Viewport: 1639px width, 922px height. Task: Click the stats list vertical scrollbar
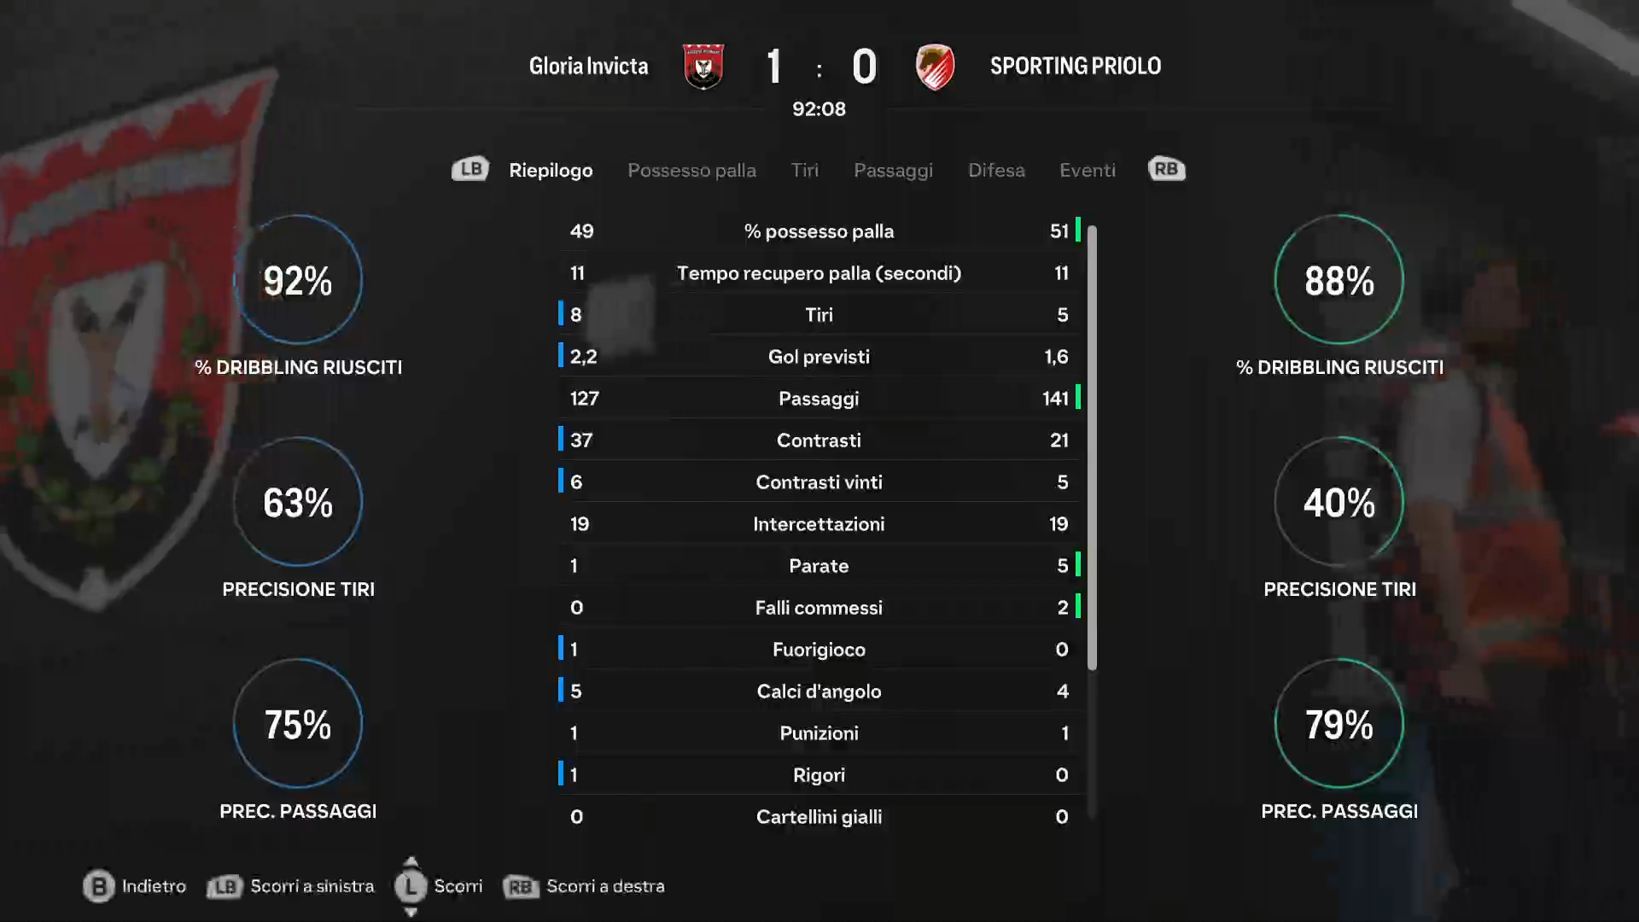[1092, 446]
